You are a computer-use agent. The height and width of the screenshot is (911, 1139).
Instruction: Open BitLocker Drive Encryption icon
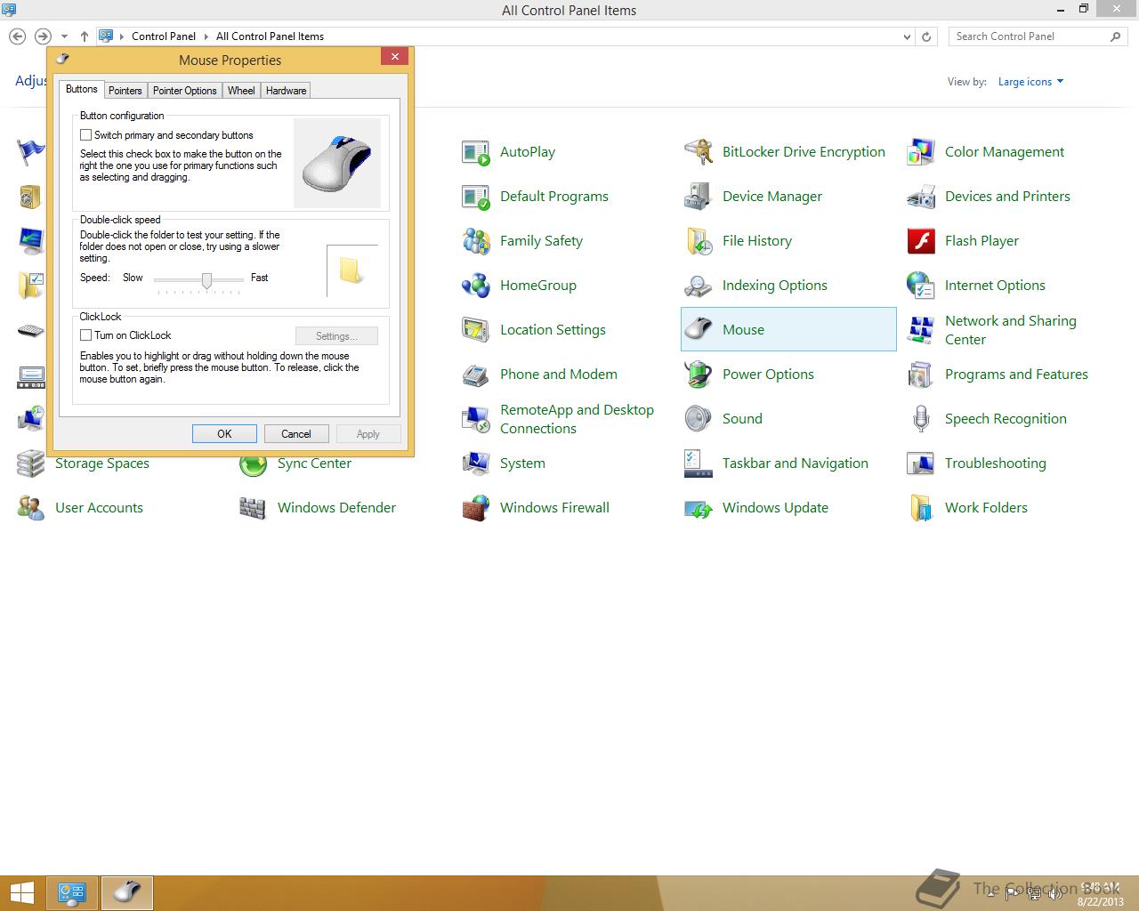(x=699, y=152)
